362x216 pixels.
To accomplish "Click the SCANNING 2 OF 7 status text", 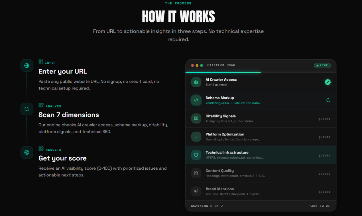I will click(207, 206).
